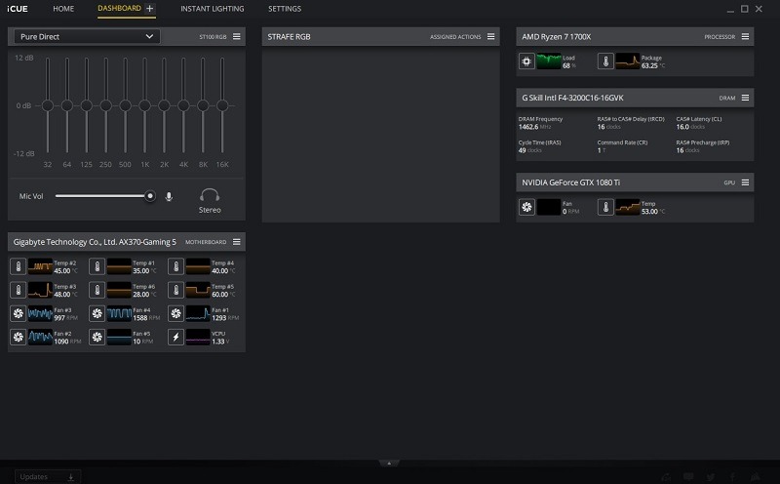The height and width of the screenshot is (484, 780).
Task: Click the Command Rate (CR) value
Action: [602, 150]
